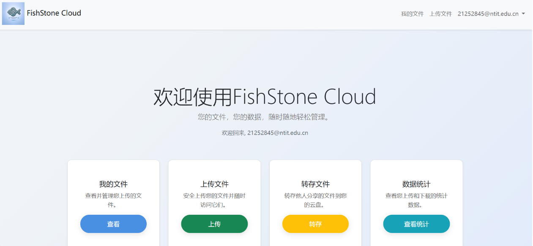Click the fish avatar image beside the brand name
The height and width of the screenshot is (246, 533).
(x=13, y=13)
